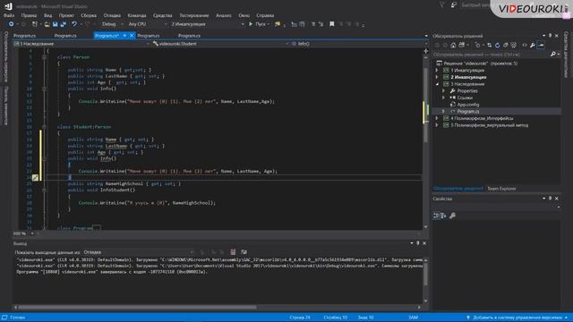Click the Output panel horizontal scrollbar

pos(137,308)
